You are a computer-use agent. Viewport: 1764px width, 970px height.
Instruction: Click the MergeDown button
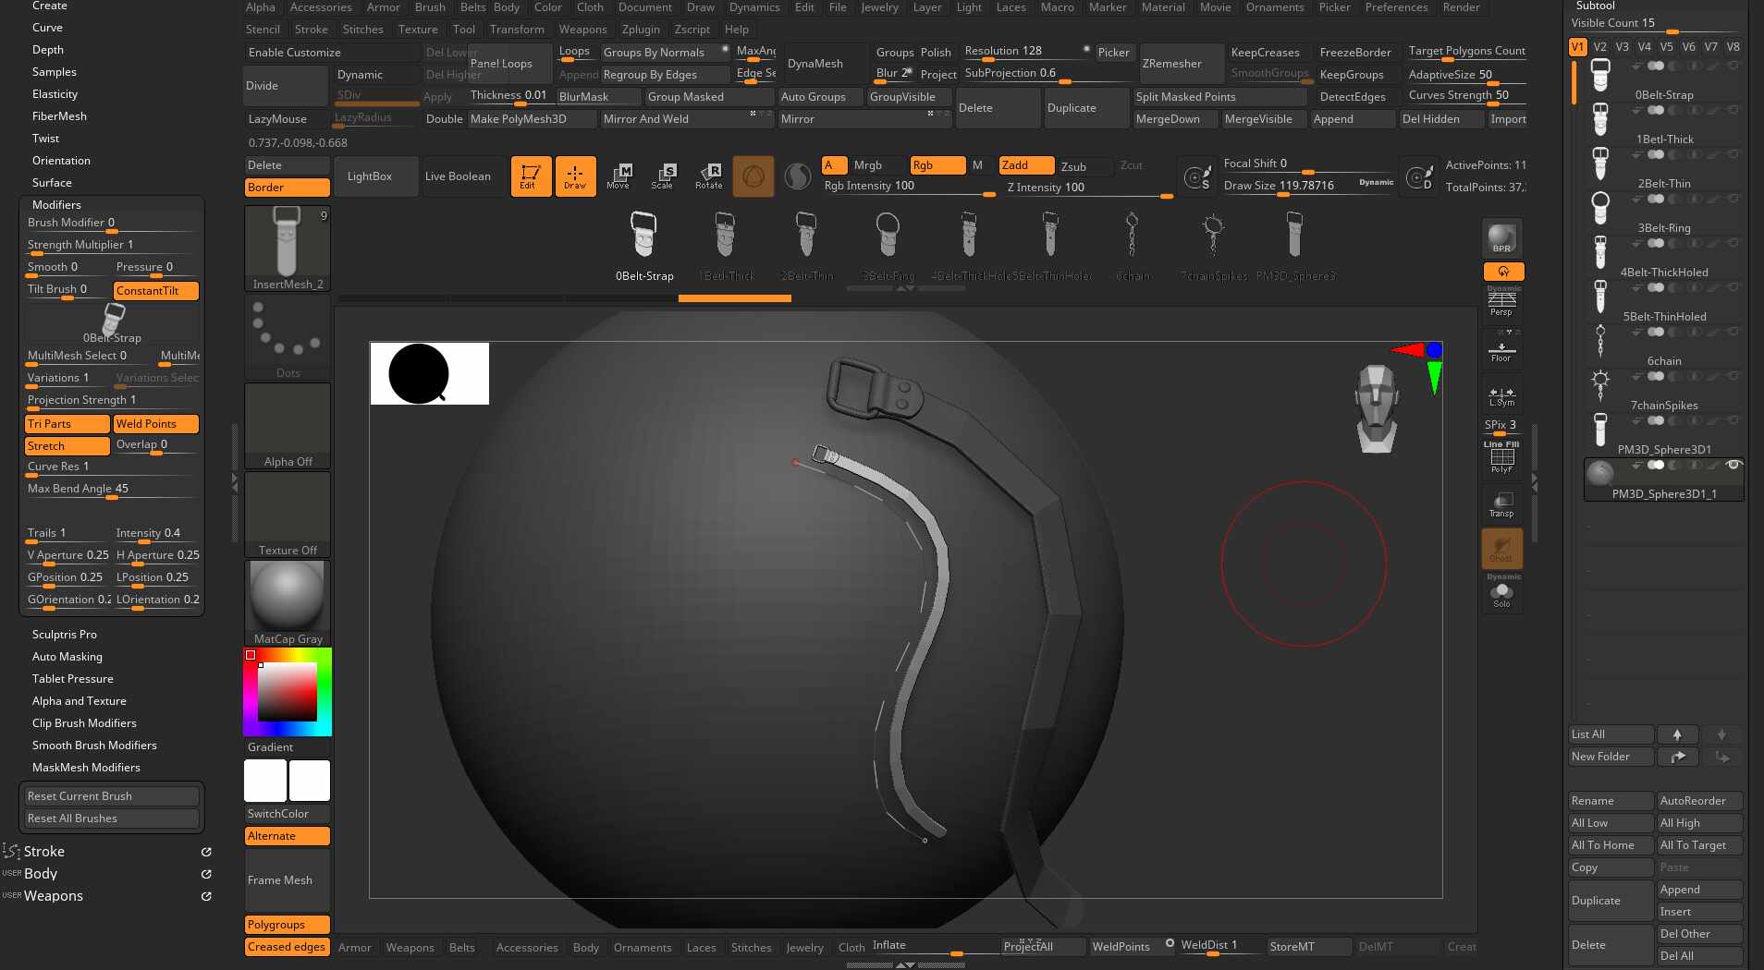point(1174,119)
